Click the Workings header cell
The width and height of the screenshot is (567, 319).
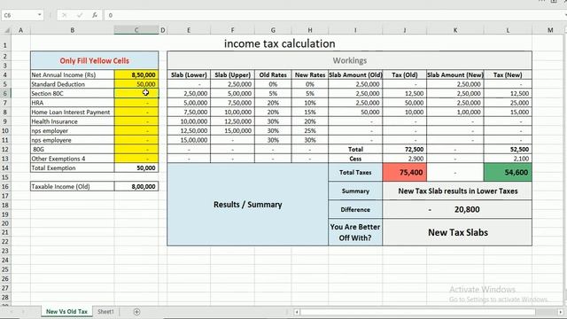tap(349, 60)
